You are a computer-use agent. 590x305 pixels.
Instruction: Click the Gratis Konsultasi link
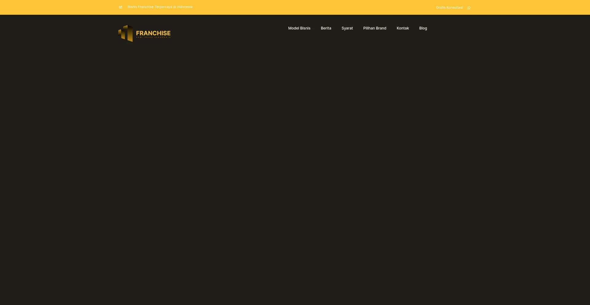(x=449, y=7)
